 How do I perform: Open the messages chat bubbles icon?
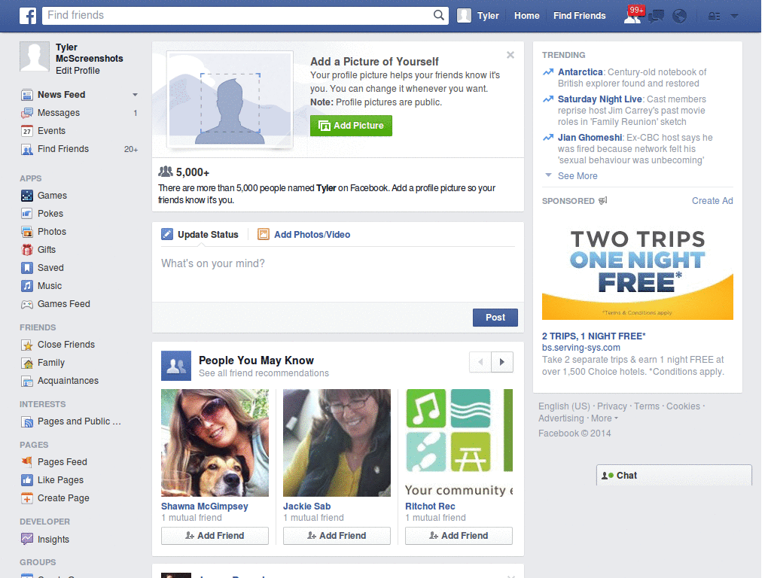coord(657,17)
